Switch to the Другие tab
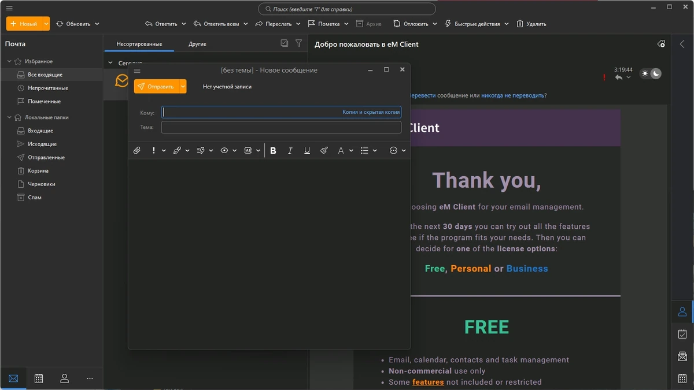Screen dimensions: 694x390 (x=197, y=44)
